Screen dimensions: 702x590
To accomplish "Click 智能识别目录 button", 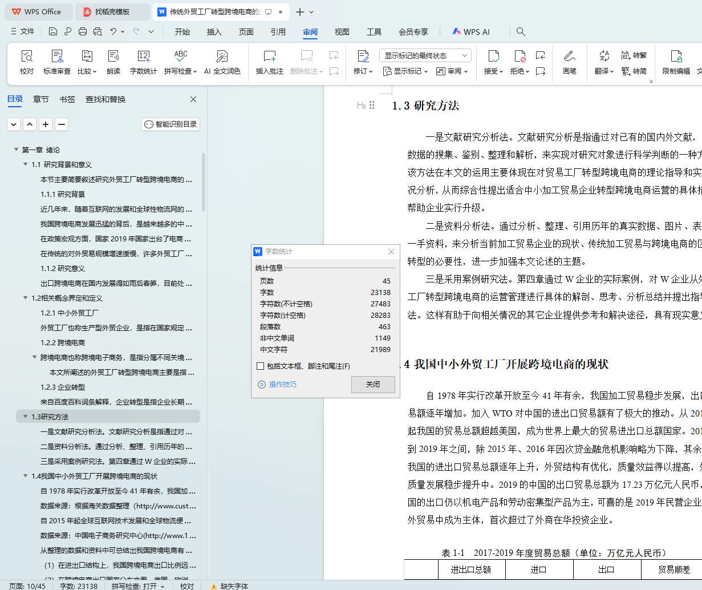I will pos(171,124).
